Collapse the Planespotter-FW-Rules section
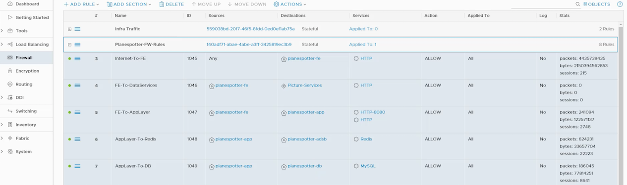This screenshot has height=185, width=627. click(69, 45)
